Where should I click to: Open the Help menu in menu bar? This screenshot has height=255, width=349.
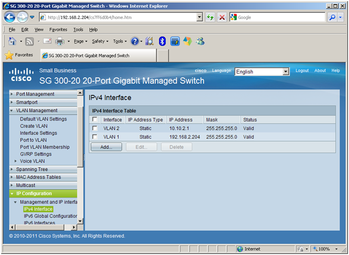pos(93,29)
